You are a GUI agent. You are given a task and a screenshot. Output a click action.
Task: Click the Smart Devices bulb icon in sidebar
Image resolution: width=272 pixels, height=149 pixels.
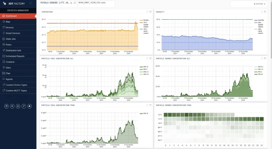[x=4, y=33]
